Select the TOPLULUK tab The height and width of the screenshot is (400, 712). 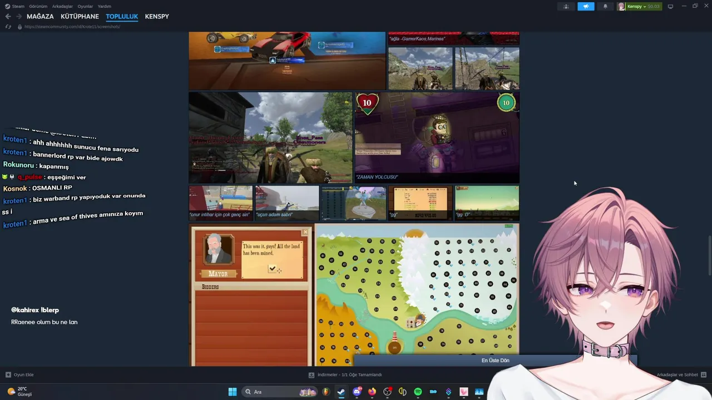(x=122, y=17)
